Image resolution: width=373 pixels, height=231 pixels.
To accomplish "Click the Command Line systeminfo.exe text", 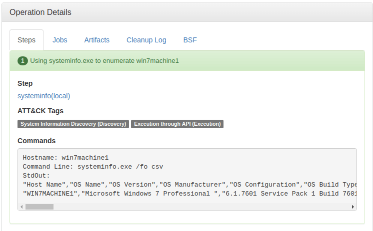I will (x=93, y=167).
